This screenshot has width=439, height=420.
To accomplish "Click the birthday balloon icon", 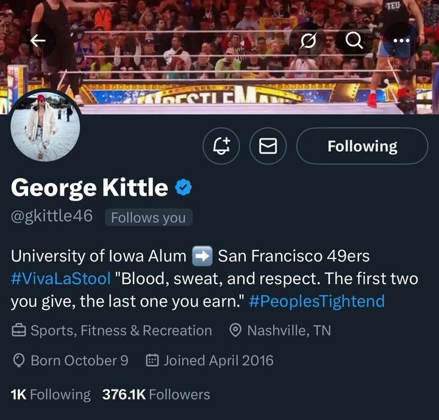I will [19, 361].
